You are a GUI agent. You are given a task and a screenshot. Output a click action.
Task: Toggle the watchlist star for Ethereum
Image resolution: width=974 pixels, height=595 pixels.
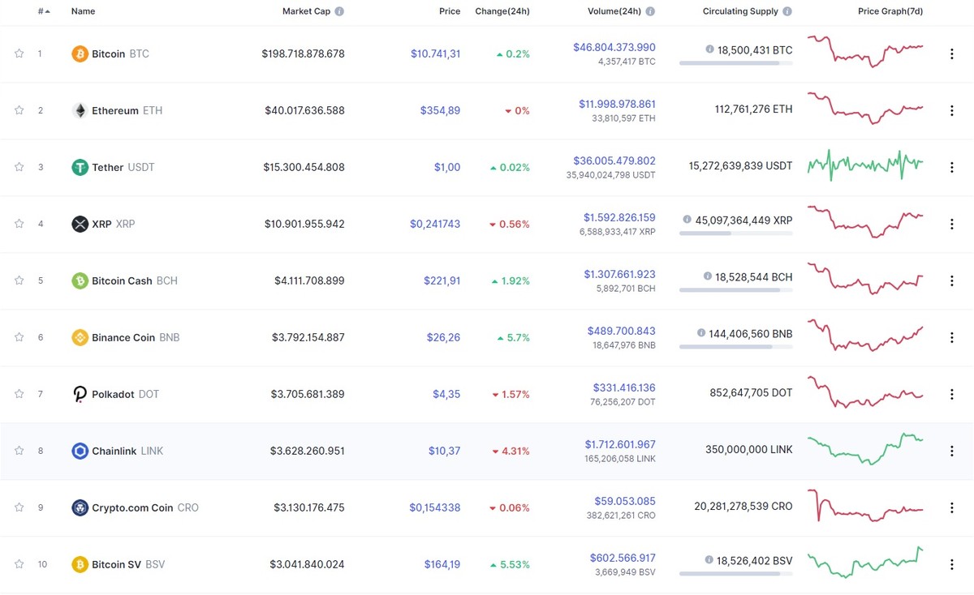coord(19,110)
